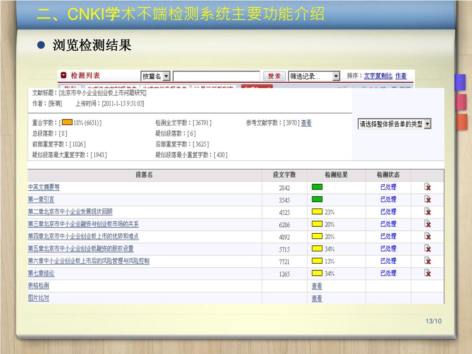Screen dimensions: 472x354
Task: Click 已处理 for the 第五章 row
Action: [388, 248]
